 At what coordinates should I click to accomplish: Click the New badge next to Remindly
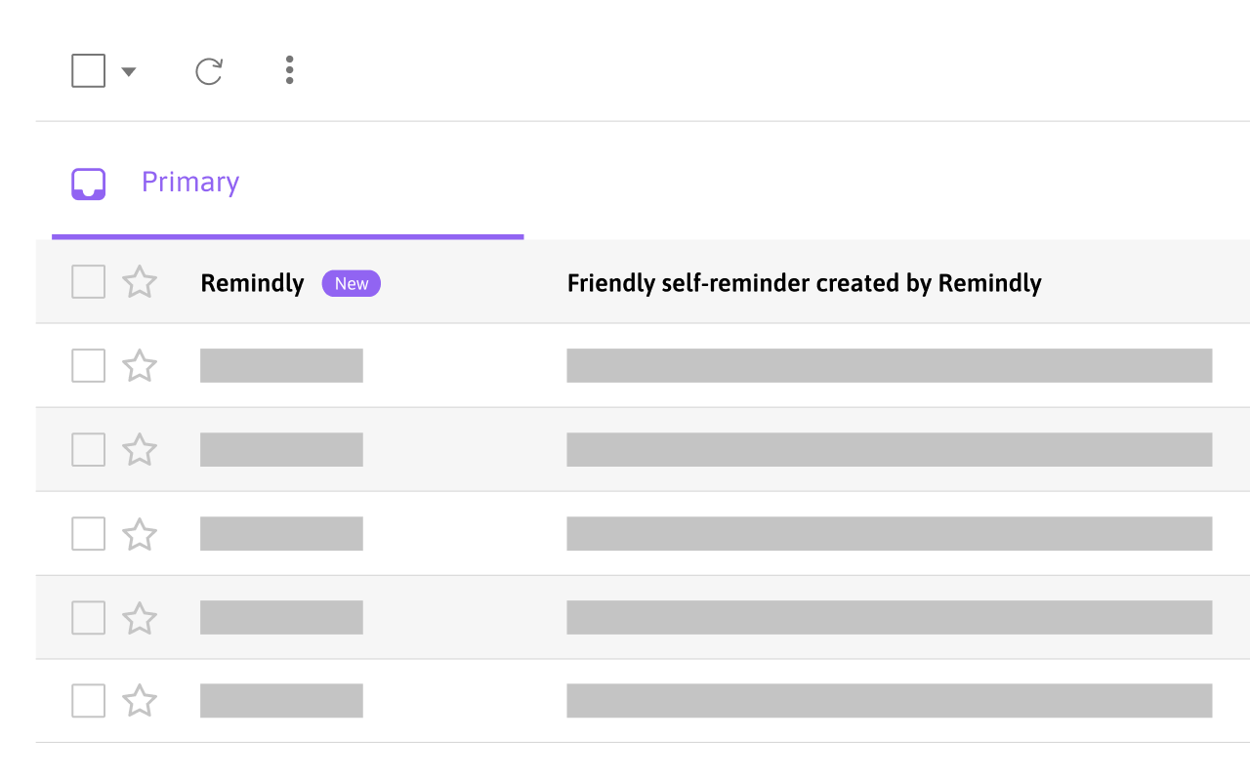[351, 283]
